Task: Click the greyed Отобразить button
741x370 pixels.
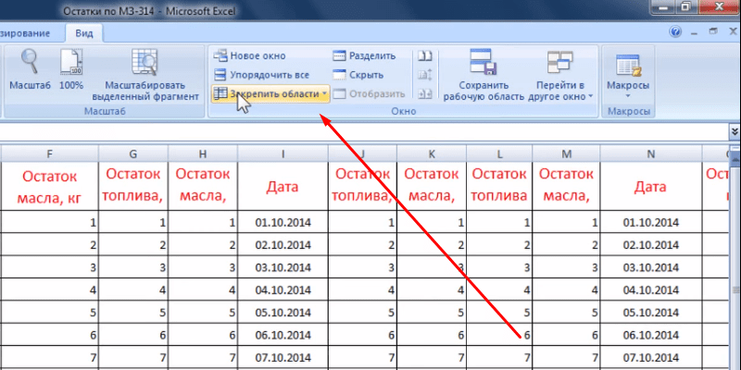Action: [369, 94]
